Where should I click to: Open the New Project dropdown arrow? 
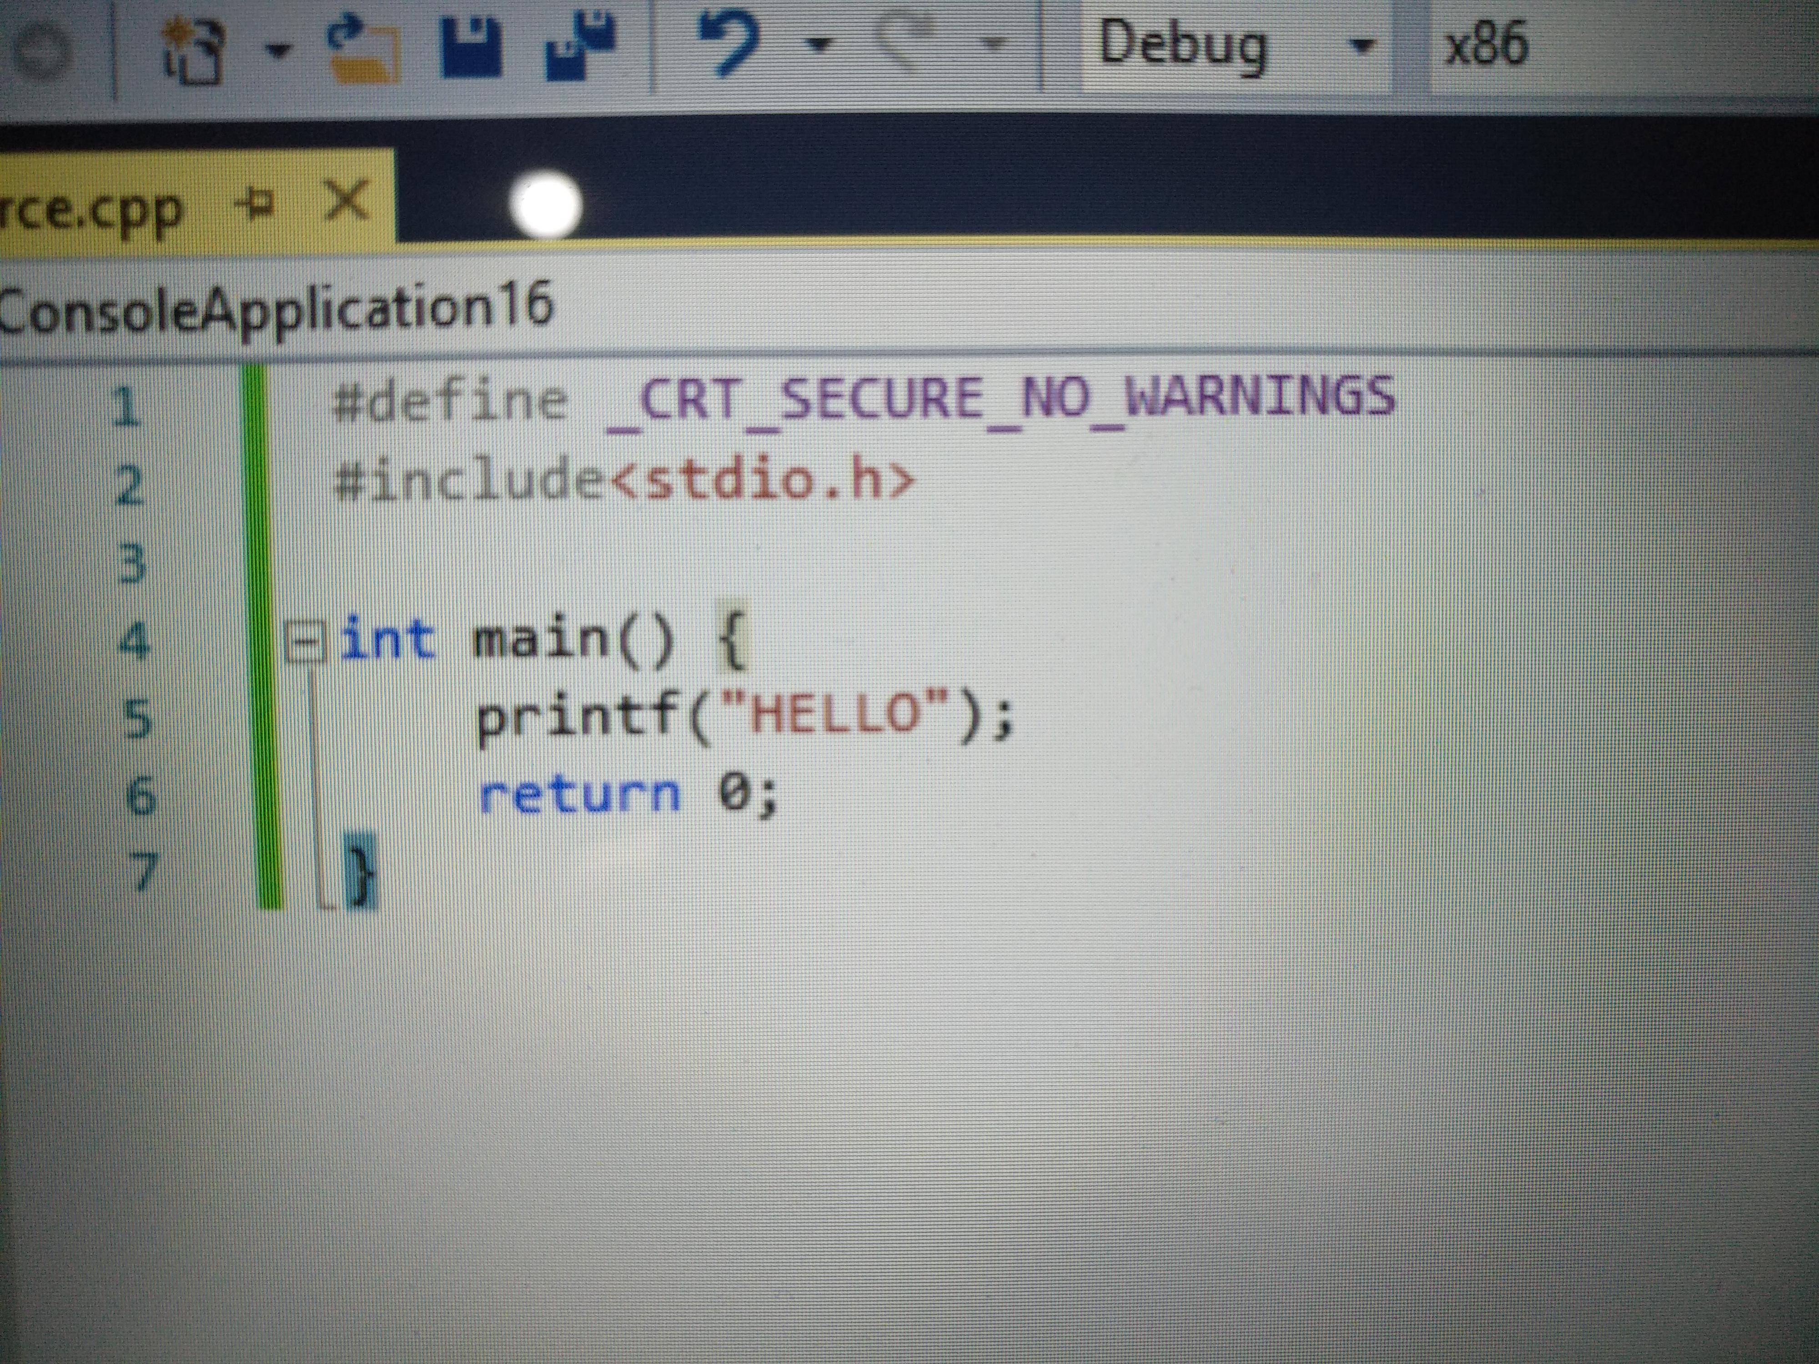(279, 51)
